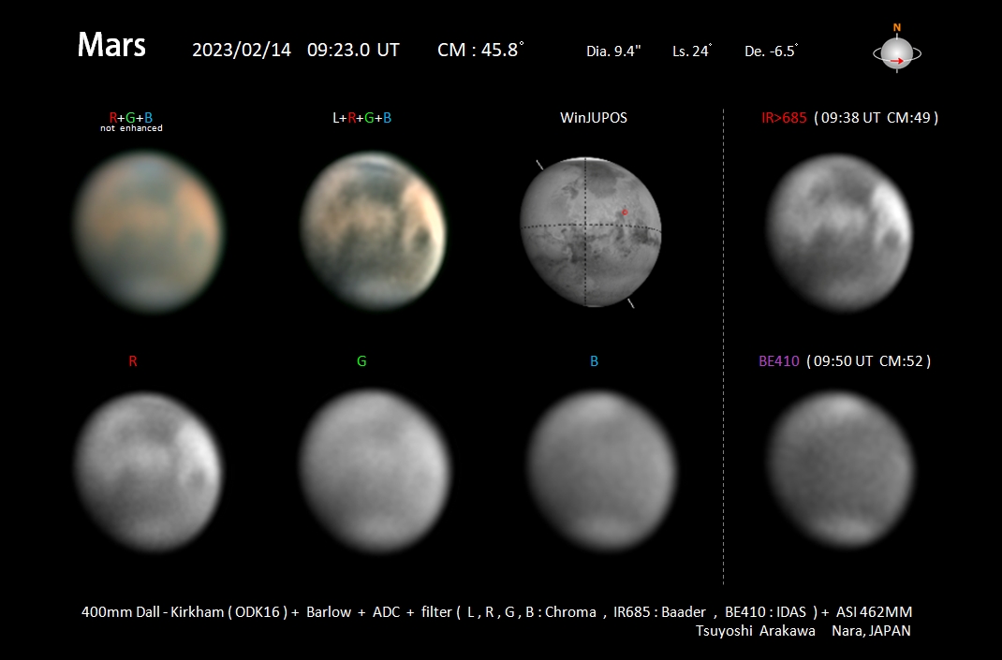Click the red marker on WinJUPOS map
The image size is (1002, 660).
click(x=625, y=213)
